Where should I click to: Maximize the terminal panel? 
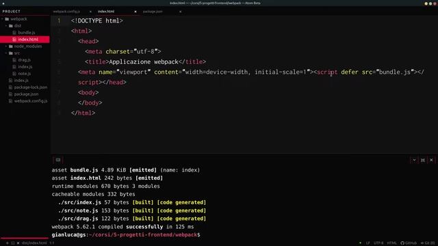423,160
